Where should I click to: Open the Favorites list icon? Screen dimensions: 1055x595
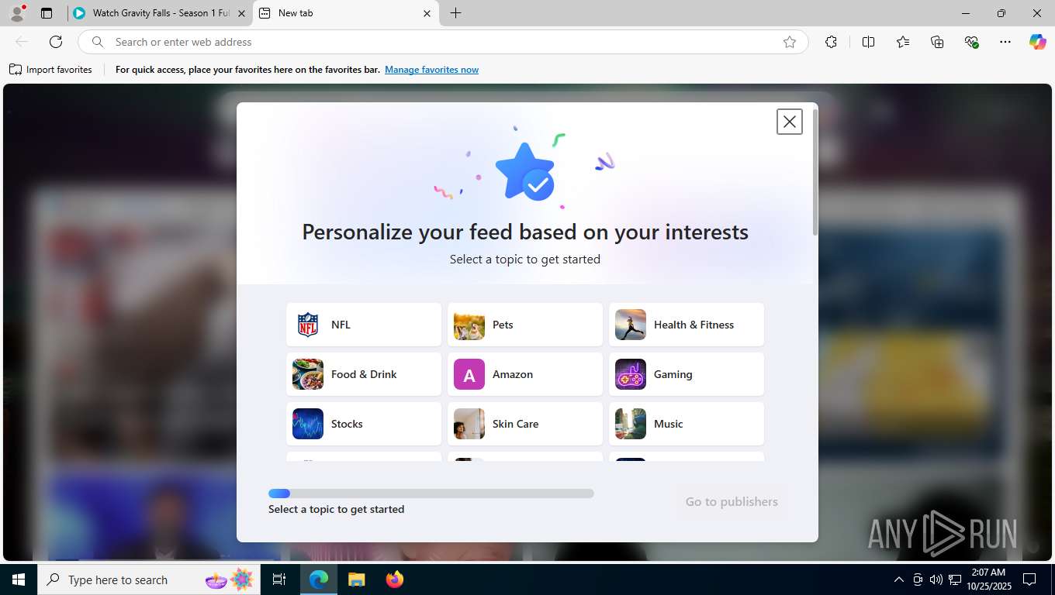tap(903, 42)
